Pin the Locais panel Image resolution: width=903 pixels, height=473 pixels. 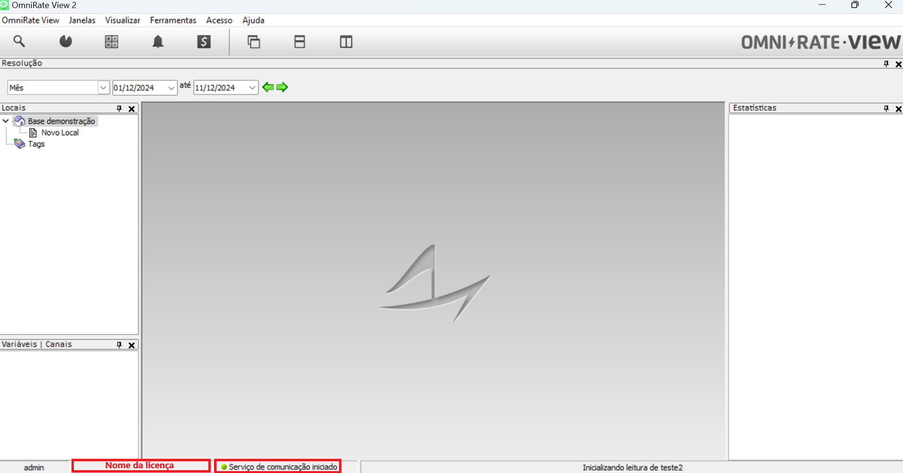click(119, 108)
